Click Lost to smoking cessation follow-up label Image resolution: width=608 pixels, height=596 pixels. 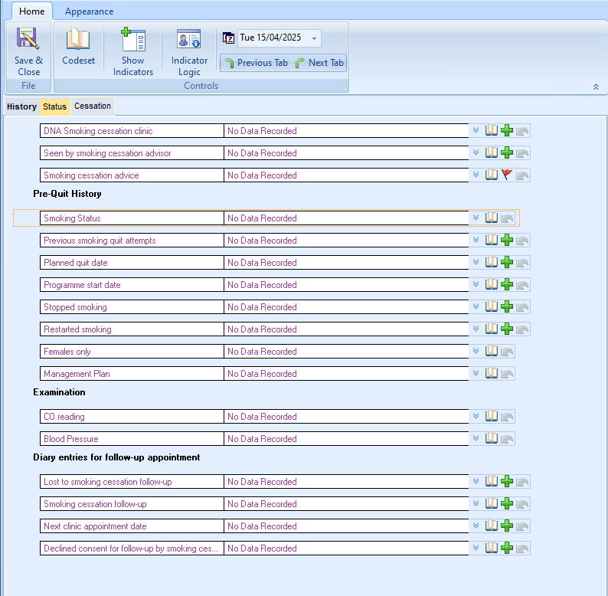(x=132, y=482)
